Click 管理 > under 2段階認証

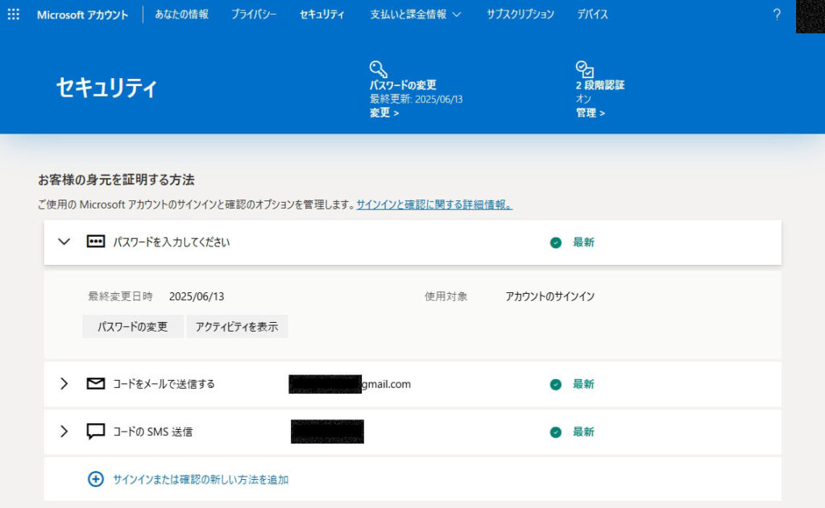(x=591, y=113)
